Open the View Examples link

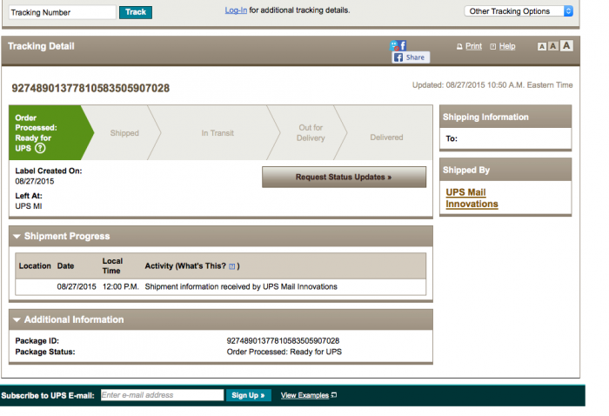coord(304,395)
